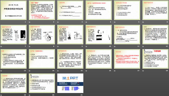Select slide 6 thumbnail about sonar

(155, 10)
